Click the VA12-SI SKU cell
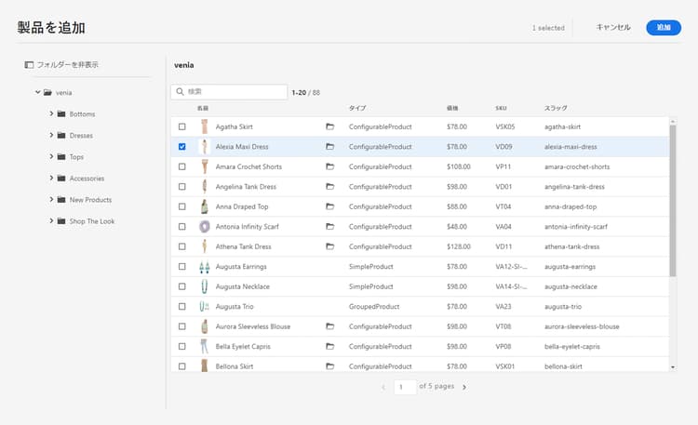This screenshot has width=698, height=425. [x=511, y=267]
